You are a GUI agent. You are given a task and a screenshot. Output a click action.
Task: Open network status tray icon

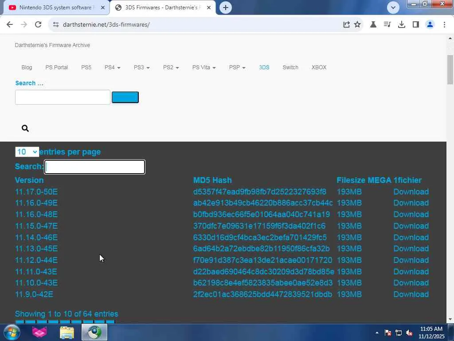tap(399, 333)
